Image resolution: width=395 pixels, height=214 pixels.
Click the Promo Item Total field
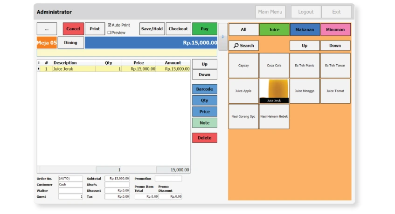coord(146,197)
